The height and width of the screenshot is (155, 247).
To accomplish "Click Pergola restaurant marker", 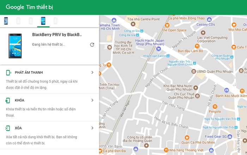I will pyautogui.click(x=215, y=107).
